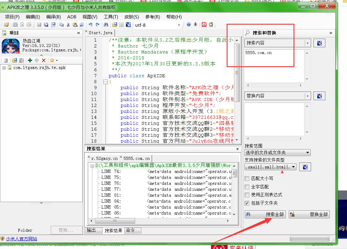Click the undo arrow toolbar icon
Viewport: 347px width, 249px height.
90,25
